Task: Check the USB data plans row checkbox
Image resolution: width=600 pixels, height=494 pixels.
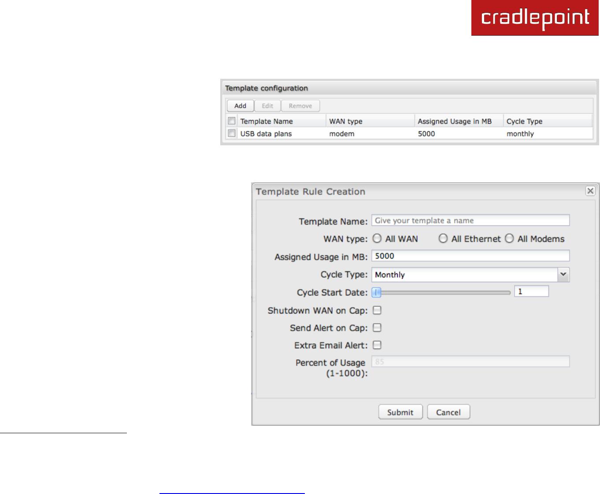Action: point(232,133)
